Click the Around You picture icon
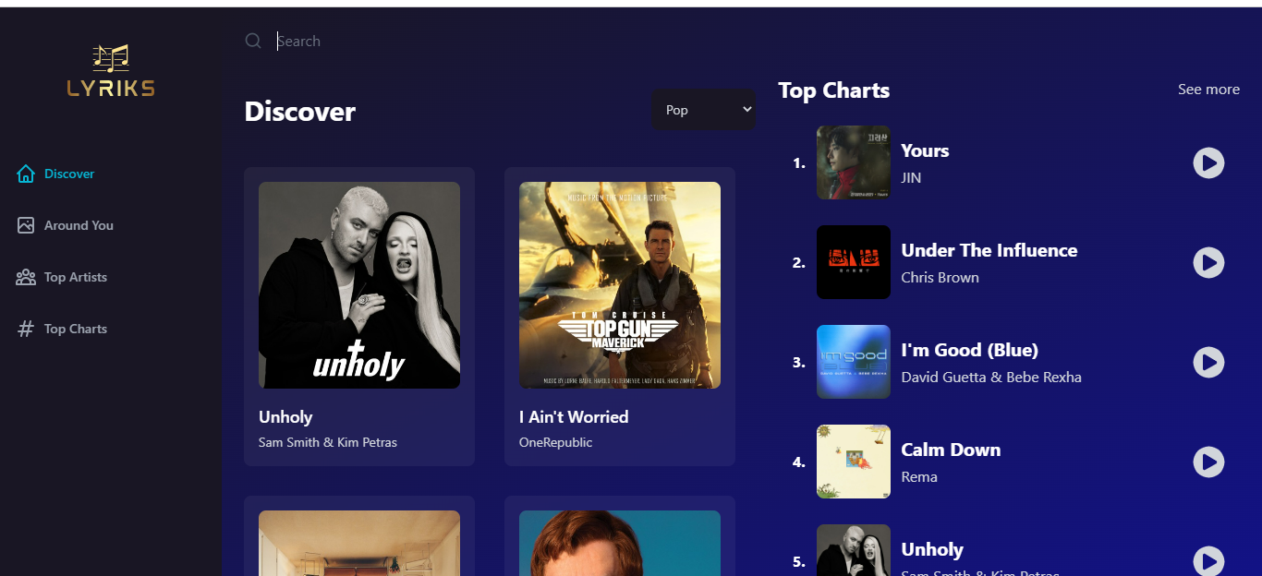Image resolution: width=1262 pixels, height=576 pixels. click(x=26, y=225)
